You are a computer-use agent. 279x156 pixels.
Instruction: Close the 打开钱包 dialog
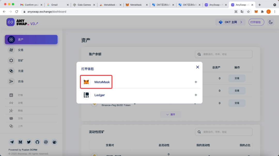pyautogui.click(x=198, y=67)
